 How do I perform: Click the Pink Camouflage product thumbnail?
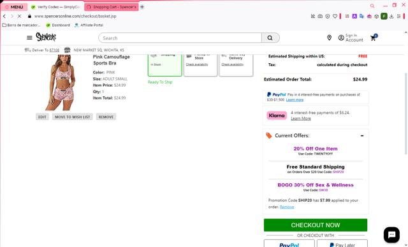point(61,82)
